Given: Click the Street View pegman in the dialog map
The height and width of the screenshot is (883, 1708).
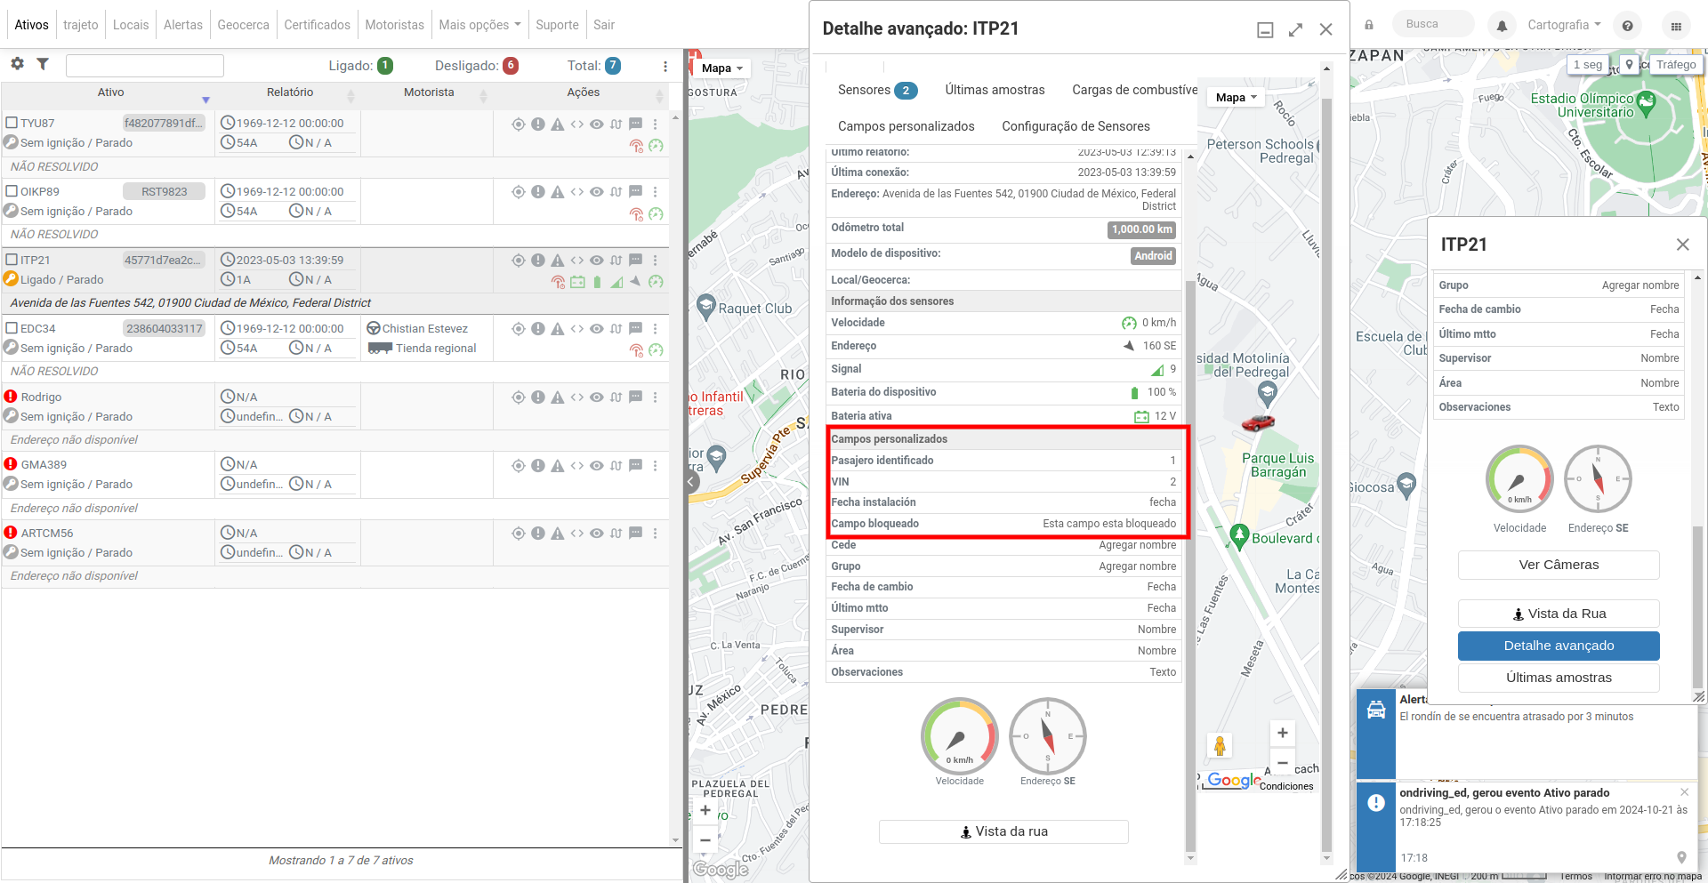Looking at the screenshot, I should pyautogui.click(x=1220, y=745).
